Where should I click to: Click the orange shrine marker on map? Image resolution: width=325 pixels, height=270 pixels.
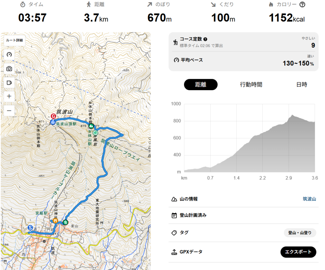coord(55,221)
